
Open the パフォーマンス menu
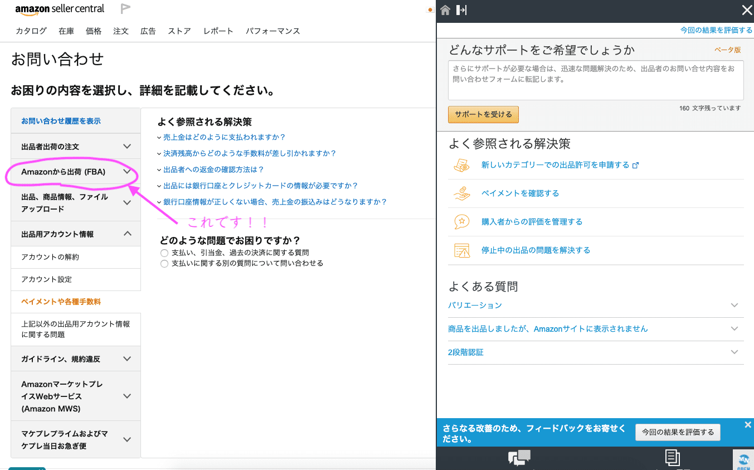[273, 31]
